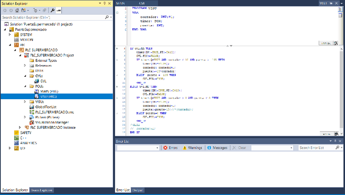
Task: Toggle the Messages filter in Error List
Action: (x=217, y=148)
